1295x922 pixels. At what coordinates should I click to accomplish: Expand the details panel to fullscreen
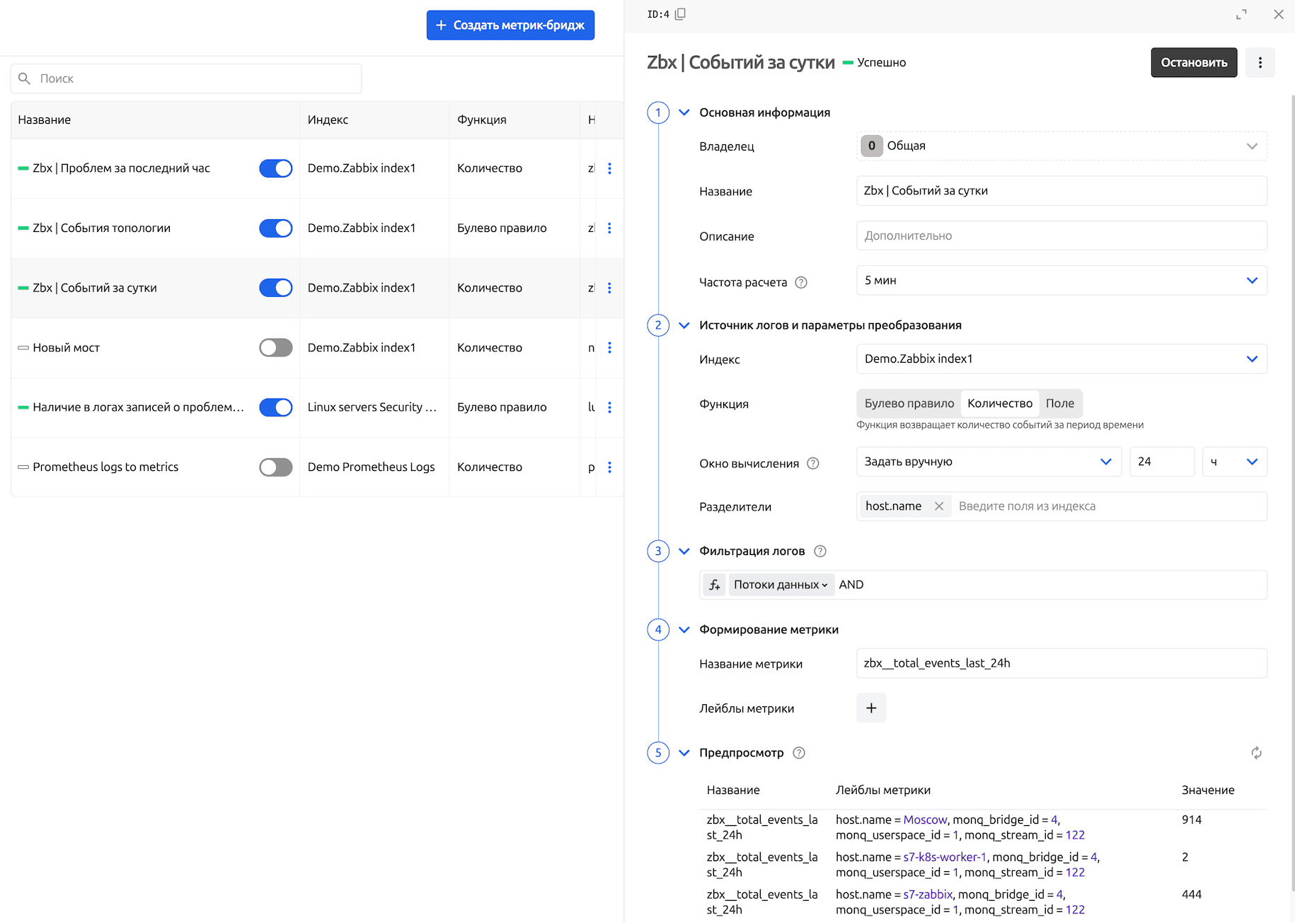1241,14
